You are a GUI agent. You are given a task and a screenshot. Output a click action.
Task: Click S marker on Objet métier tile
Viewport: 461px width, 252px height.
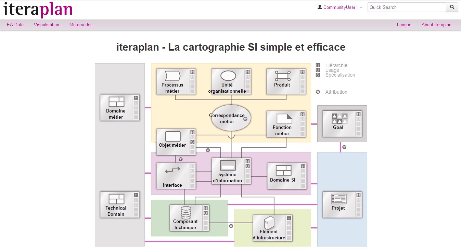pyautogui.click(x=192, y=142)
